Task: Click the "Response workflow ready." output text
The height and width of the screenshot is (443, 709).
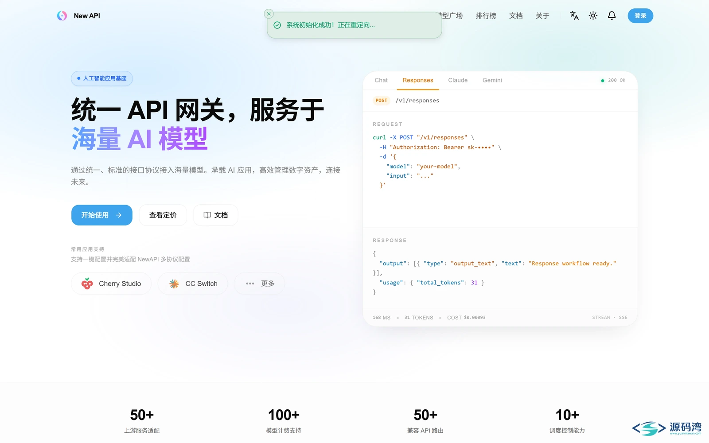Action: coord(572,263)
